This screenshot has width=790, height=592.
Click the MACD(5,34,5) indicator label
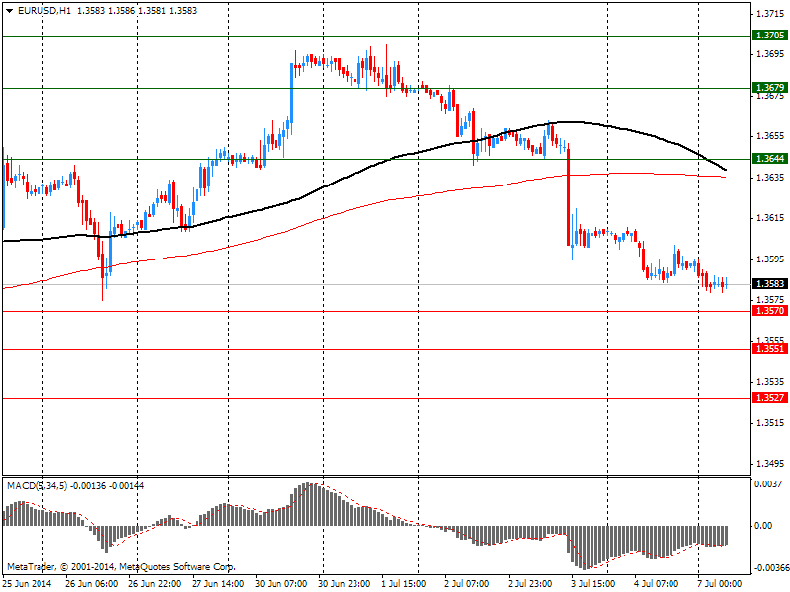[37, 486]
